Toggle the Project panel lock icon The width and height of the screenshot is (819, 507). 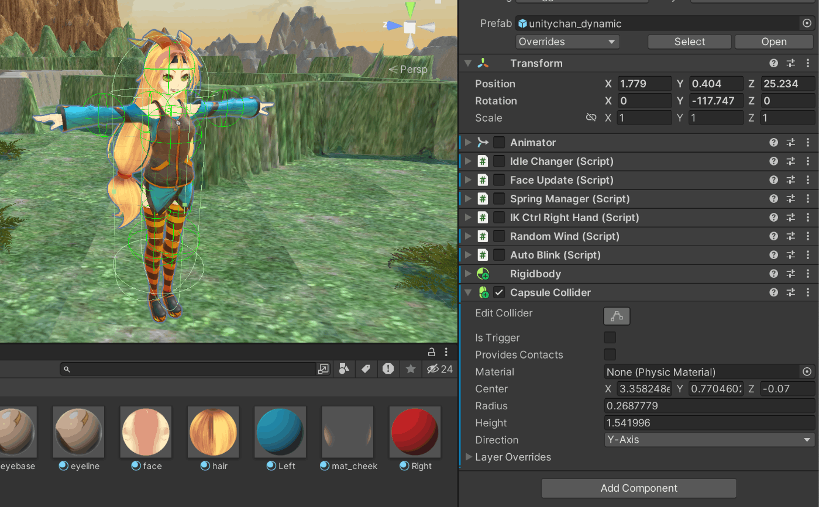click(x=432, y=352)
